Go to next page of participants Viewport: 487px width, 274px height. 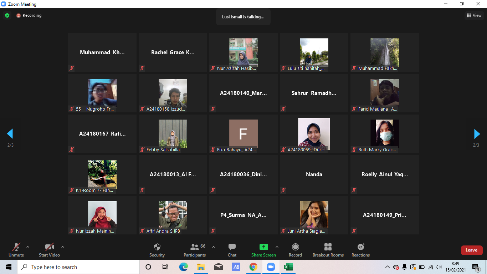click(x=477, y=134)
